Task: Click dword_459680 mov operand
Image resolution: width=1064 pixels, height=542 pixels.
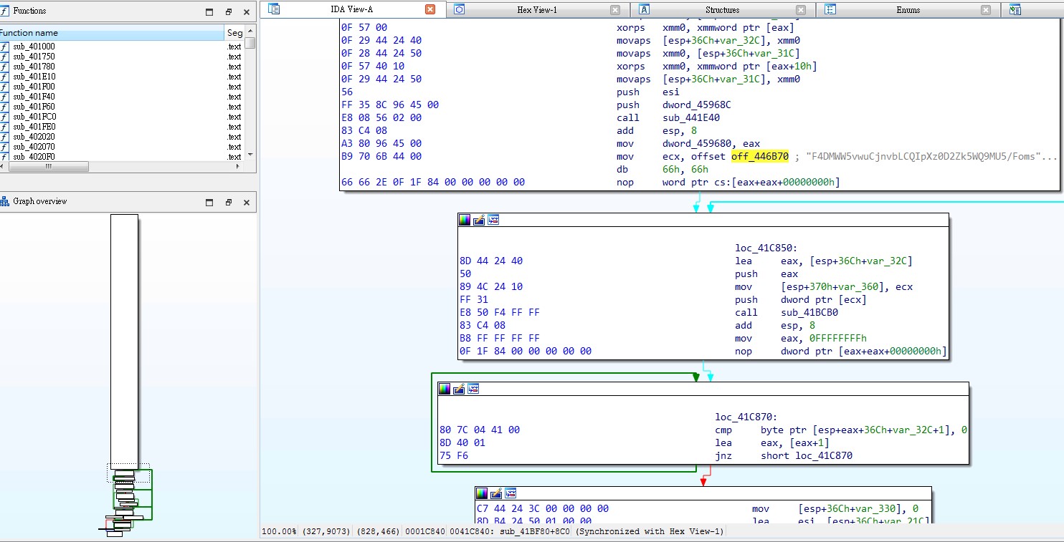Action: [697, 143]
